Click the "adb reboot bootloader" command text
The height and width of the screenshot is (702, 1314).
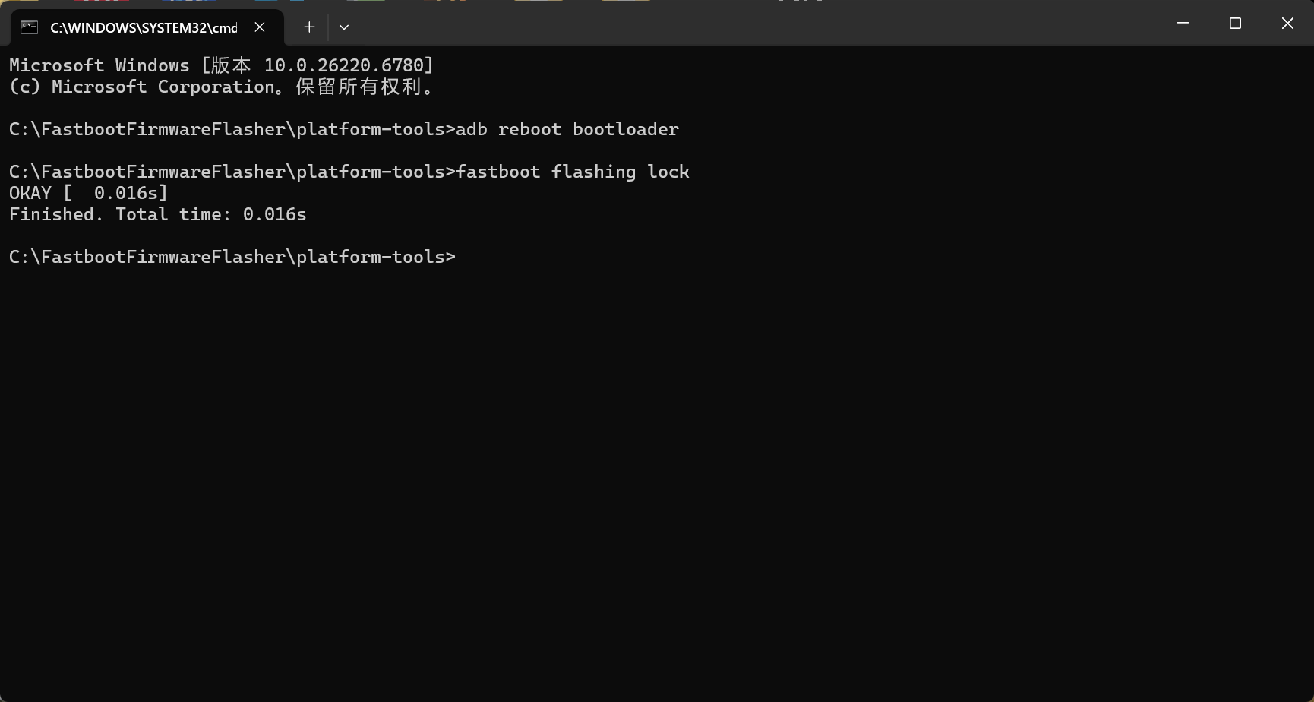tap(567, 129)
